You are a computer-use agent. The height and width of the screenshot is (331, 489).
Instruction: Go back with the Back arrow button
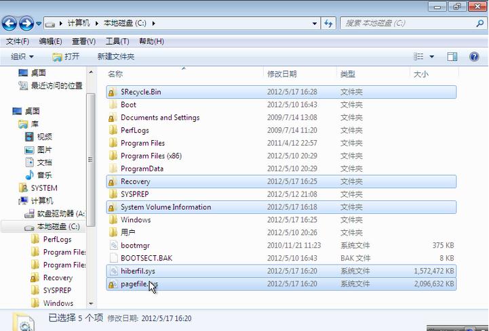(x=9, y=24)
